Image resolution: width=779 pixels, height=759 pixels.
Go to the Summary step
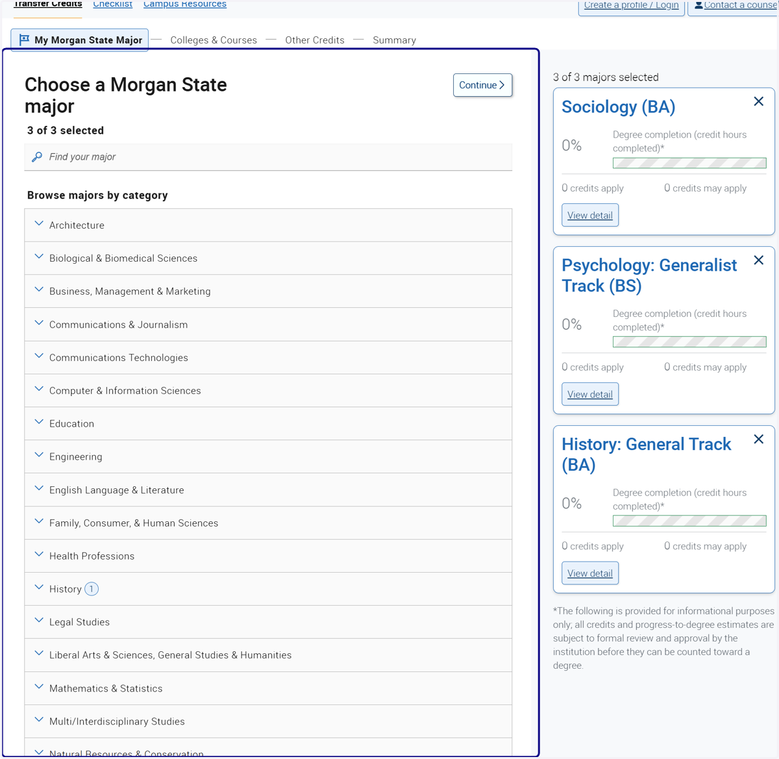point(394,40)
